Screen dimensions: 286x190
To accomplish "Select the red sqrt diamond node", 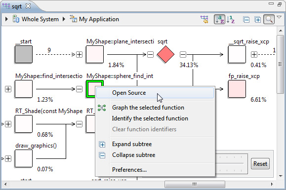I will click(165, 54).
